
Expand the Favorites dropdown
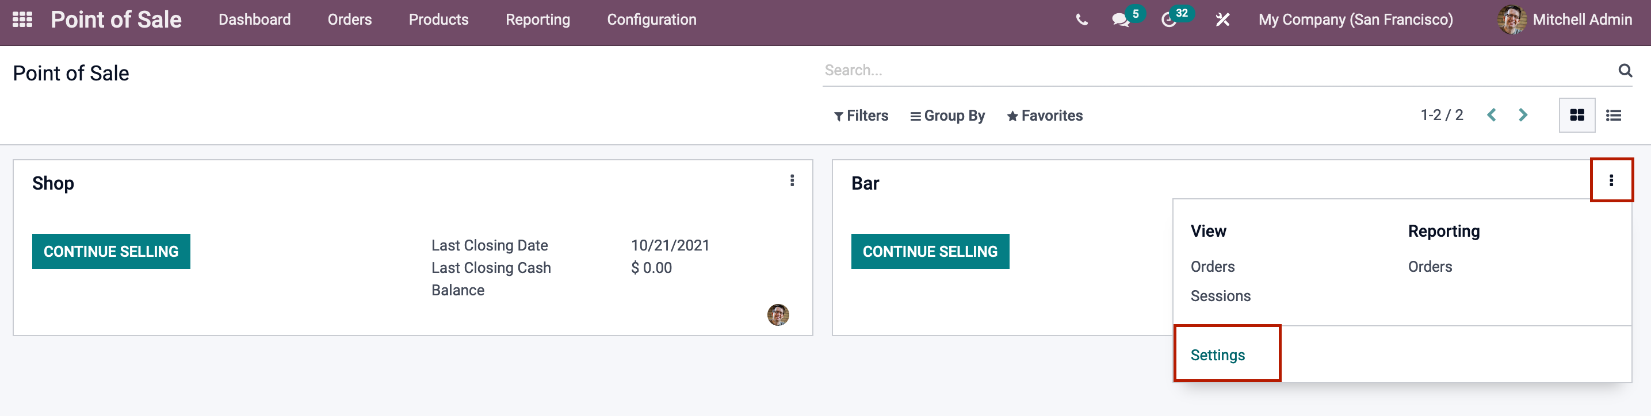(1044, 116)
